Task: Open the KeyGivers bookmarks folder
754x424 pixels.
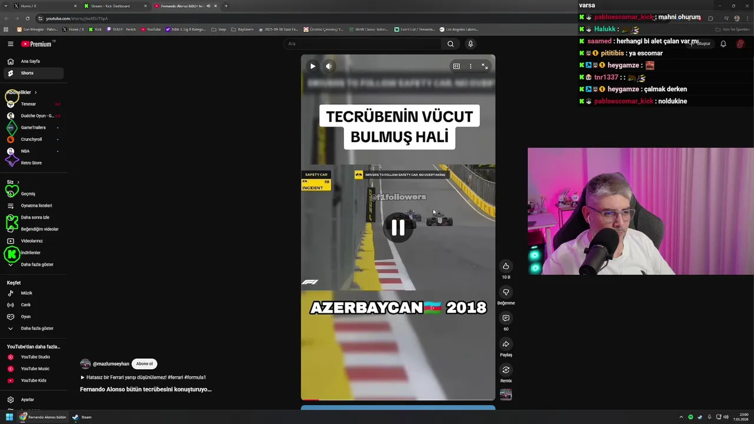Action: pyautogui.click(x=242, y=29)
